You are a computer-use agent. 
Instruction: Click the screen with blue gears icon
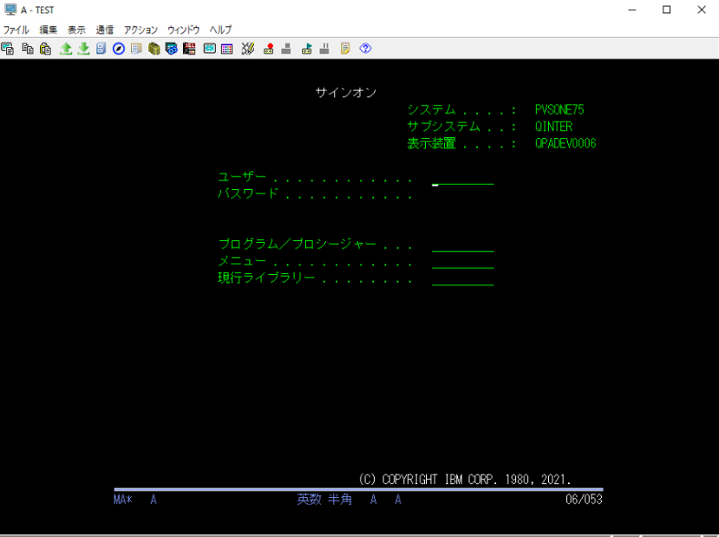172,49
